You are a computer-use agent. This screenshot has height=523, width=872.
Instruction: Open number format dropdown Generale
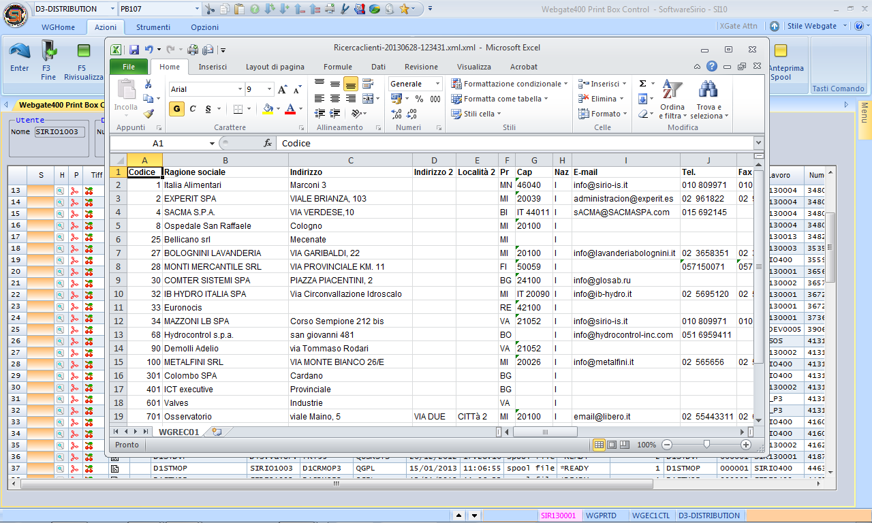(x=437, y=84)
